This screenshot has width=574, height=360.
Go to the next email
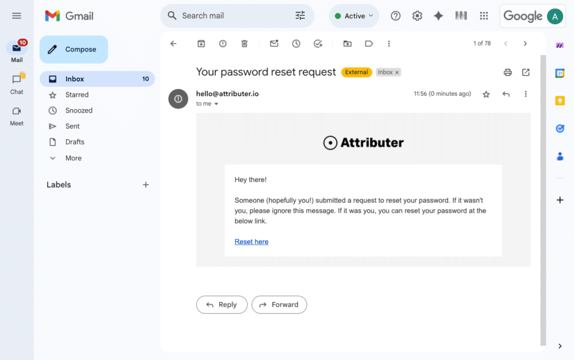(525, 44)
